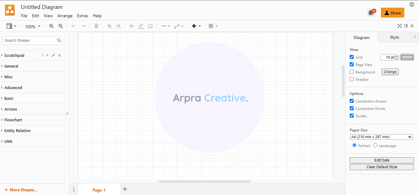Click the Edit Data button
This screenshot has width=419, height=195.
[382, 160]
